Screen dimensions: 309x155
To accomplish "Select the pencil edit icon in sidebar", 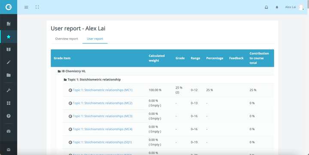I will click(x=9, y=62).
